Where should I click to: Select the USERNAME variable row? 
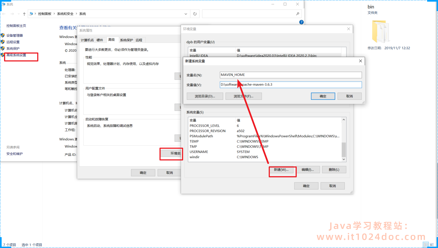click(265, 152)
